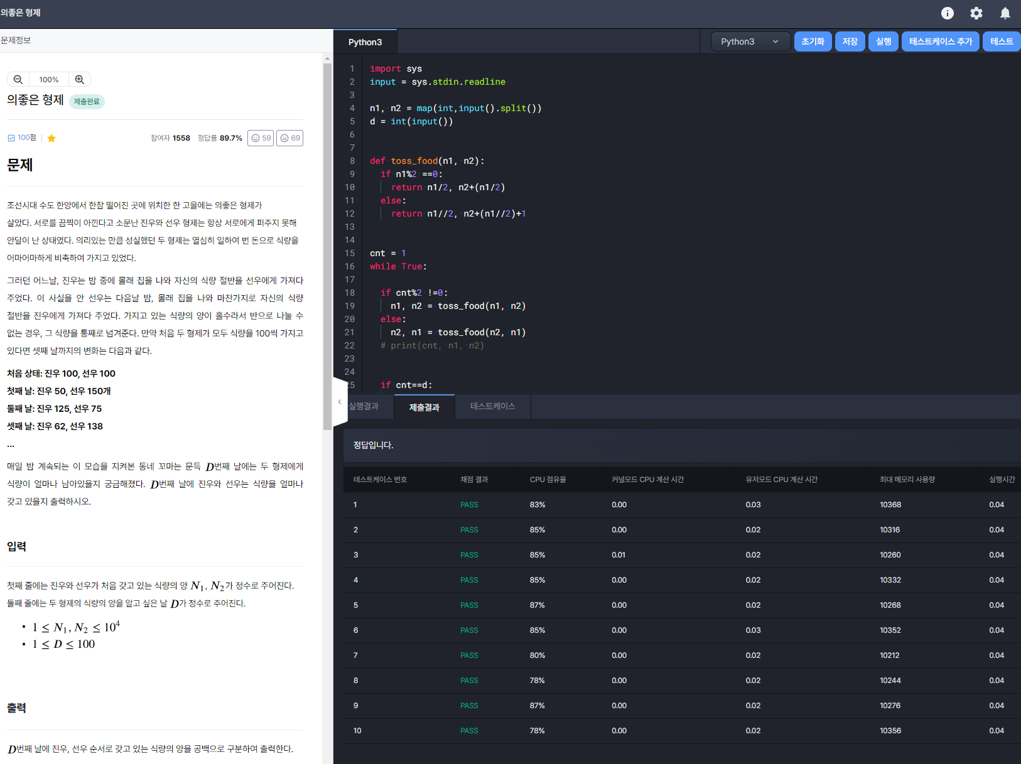Screen dimensions: 1021x764
Task: Click line 8 def toss_food code
Action: pos(427,161)
